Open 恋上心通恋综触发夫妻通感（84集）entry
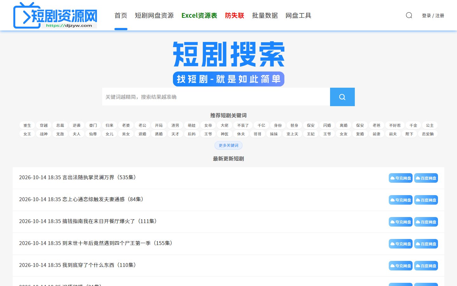The height and width of the screenshot is (286, 457). pyautogui.click(x=81, y=199)
